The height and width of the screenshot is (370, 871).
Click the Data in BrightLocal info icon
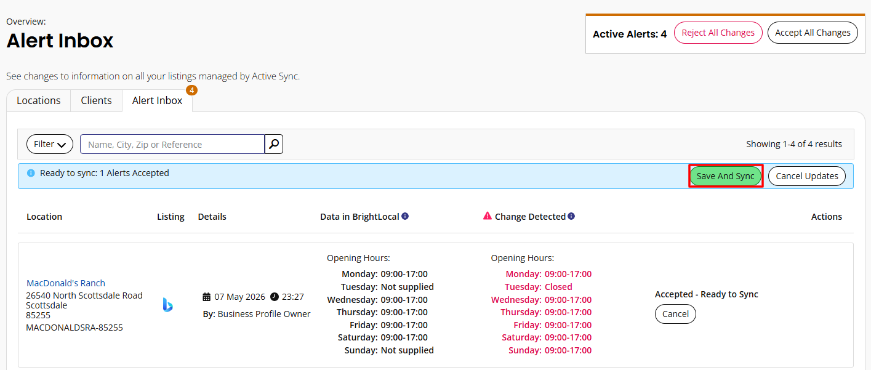click(405, 216)
